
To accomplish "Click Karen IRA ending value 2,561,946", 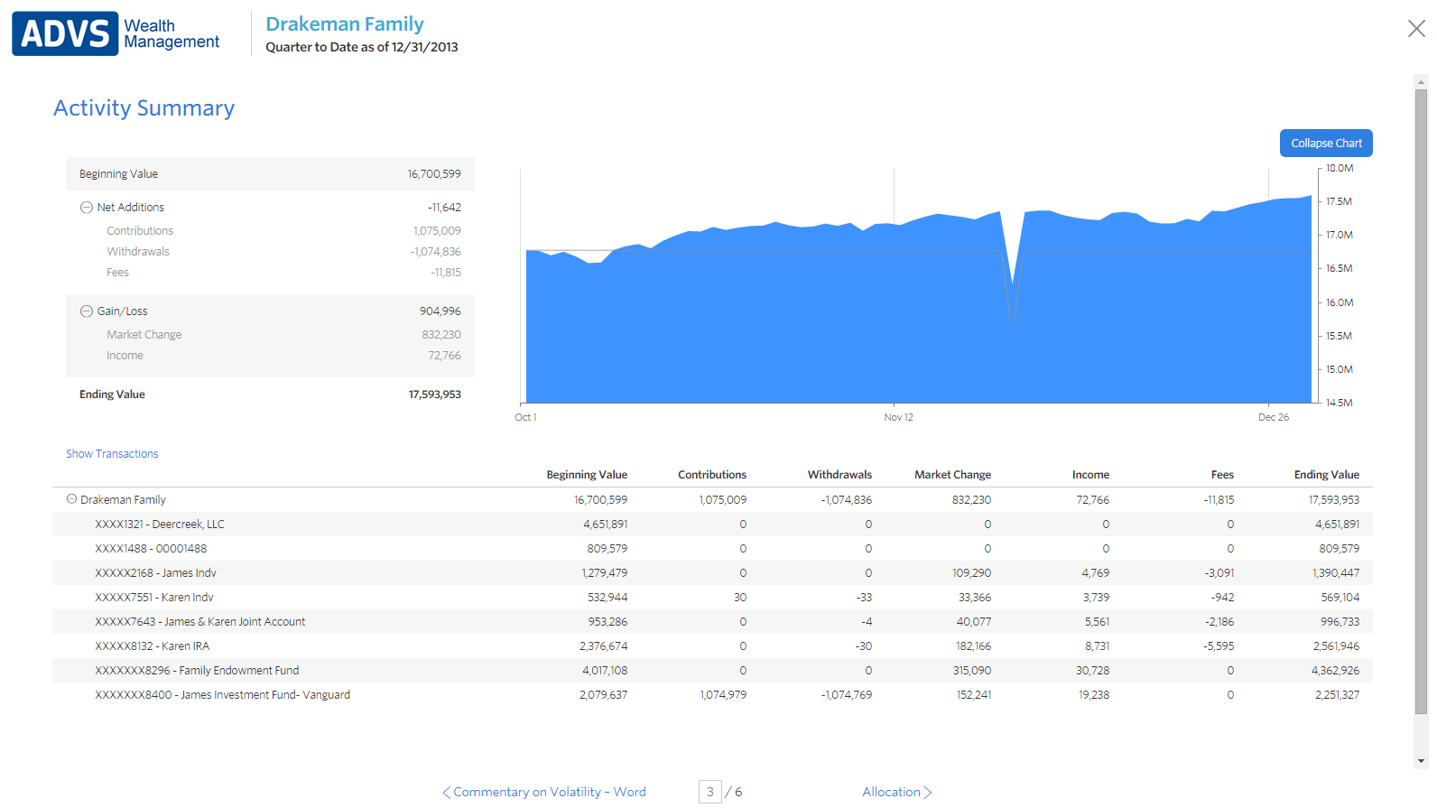I will tap(1336, 646).
